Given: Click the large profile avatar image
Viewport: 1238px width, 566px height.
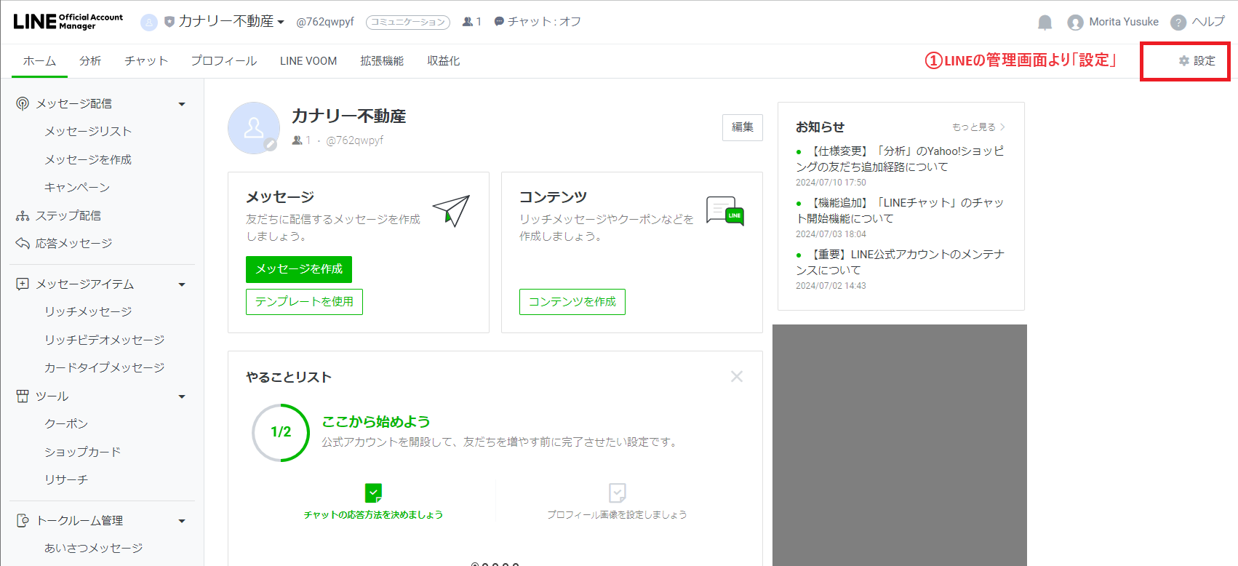Looking at the screenshot, I should 254,128.
